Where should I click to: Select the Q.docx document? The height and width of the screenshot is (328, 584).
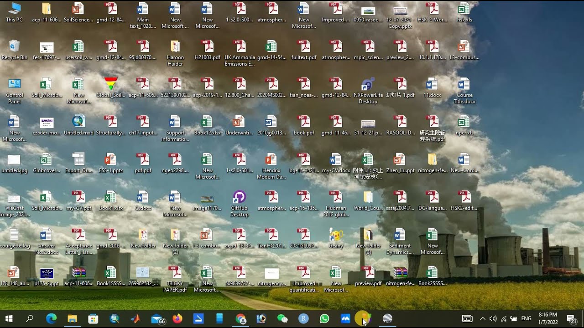tap(143, 201)
